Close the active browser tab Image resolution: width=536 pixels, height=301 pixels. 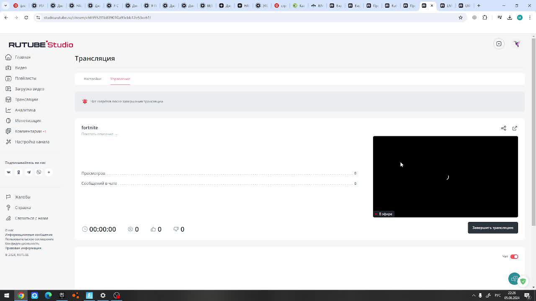click(432, 5)
